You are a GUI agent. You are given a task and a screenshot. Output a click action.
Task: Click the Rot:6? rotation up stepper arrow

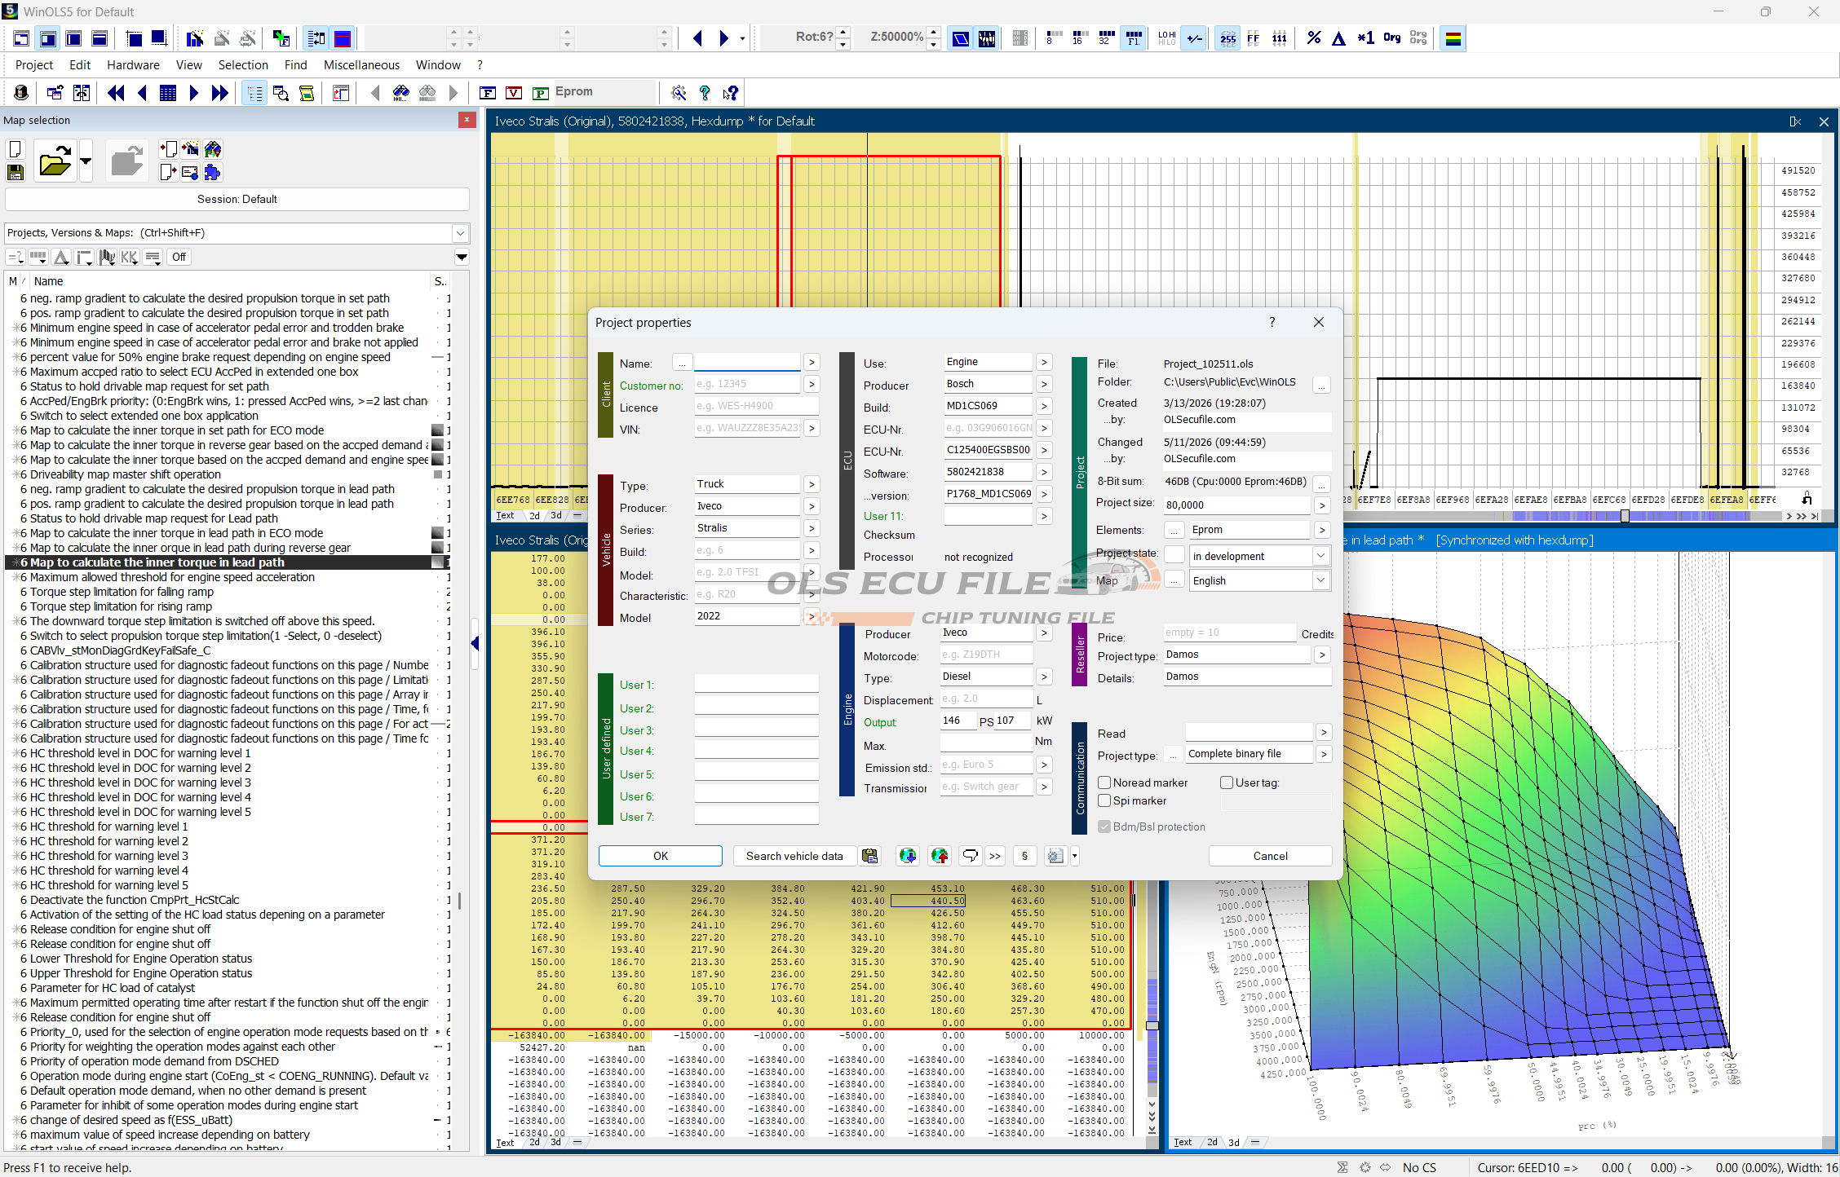coord(843,33)
